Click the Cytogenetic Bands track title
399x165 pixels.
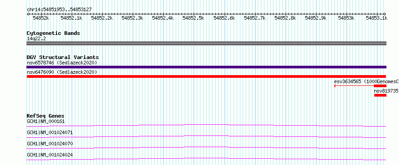(x=53, y=33)
